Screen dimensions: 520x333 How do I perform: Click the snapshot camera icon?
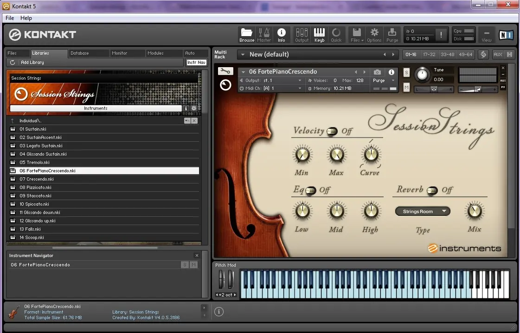(377, 72)
